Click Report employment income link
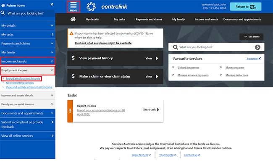 click(x=23, y=79)
